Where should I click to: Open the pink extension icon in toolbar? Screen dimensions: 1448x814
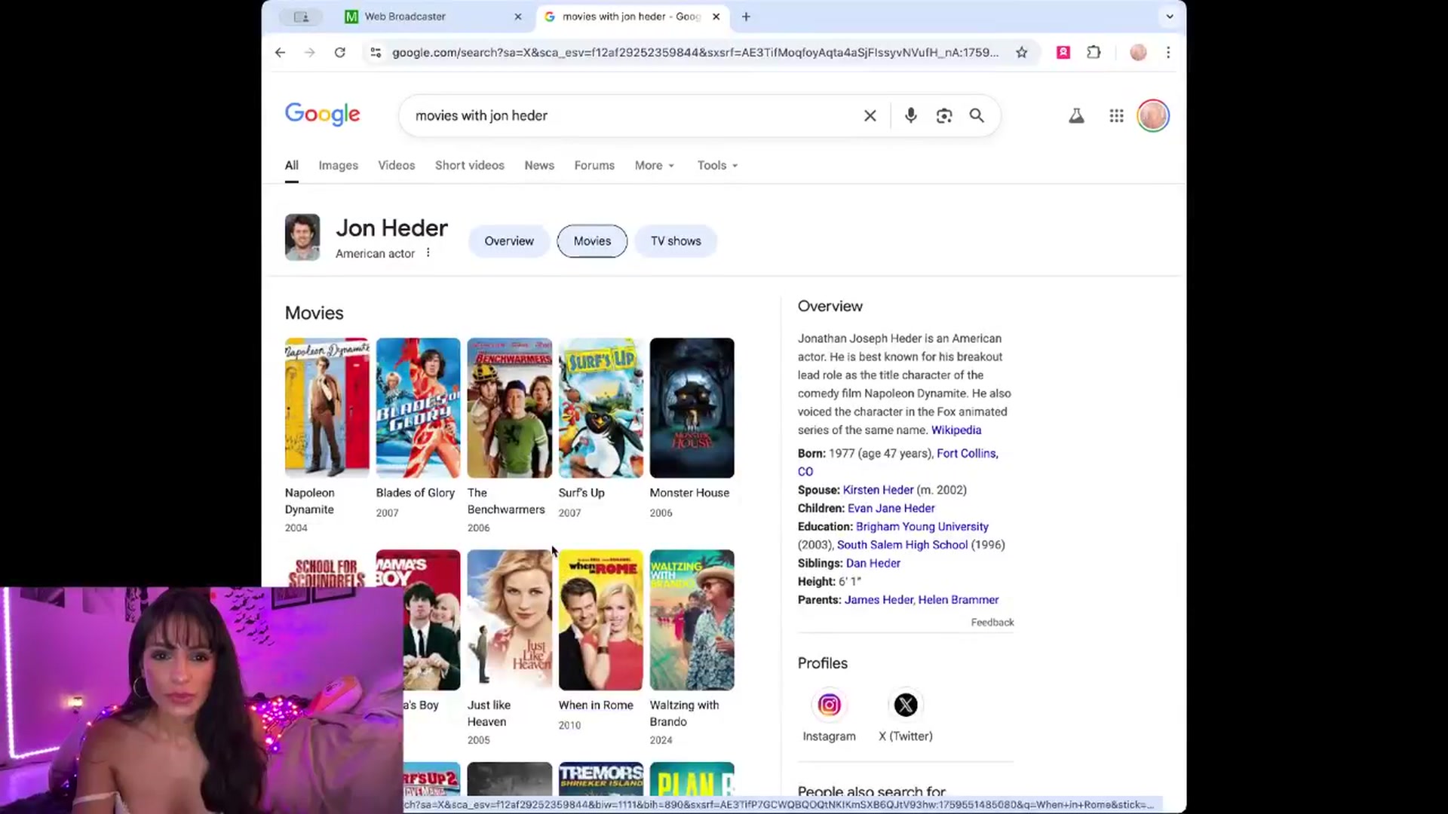click(1063, 52)
